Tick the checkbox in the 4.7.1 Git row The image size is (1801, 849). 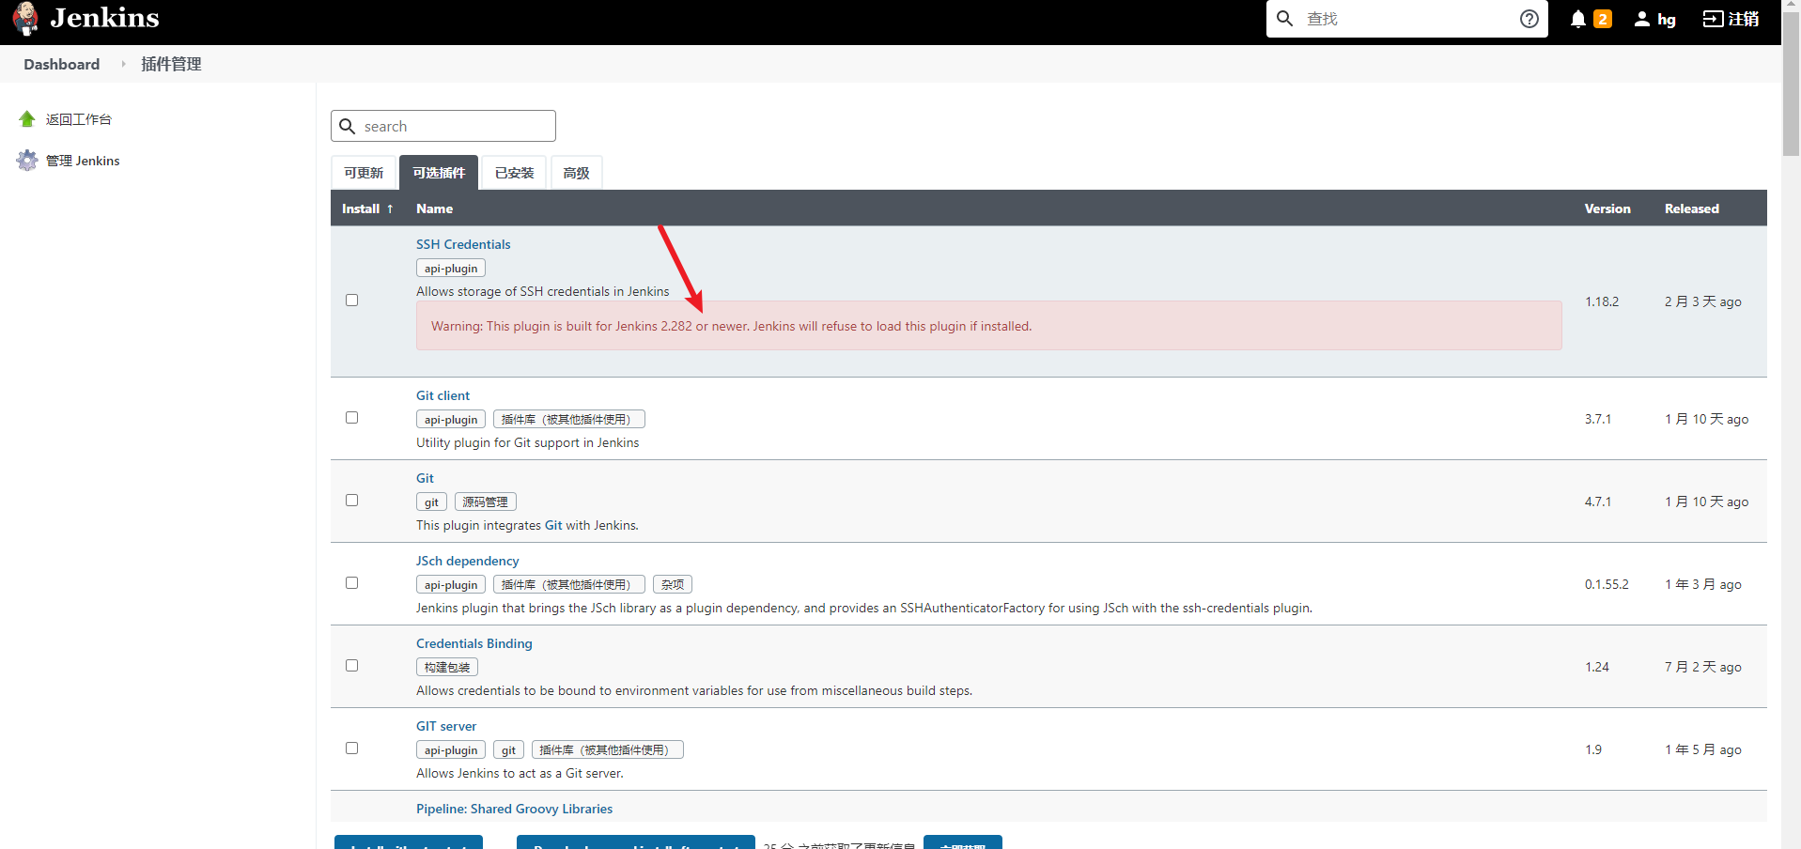point(352,501)
